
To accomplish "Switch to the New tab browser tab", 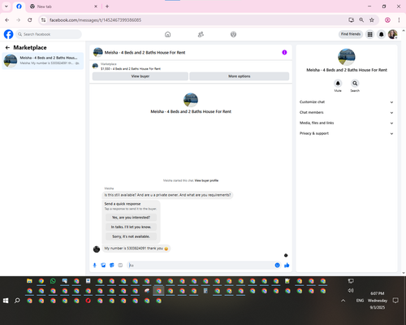I will [63, 6].
